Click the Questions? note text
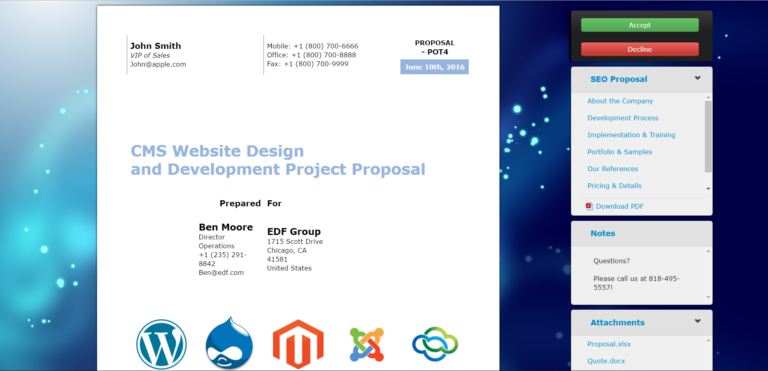 [611, 261]
